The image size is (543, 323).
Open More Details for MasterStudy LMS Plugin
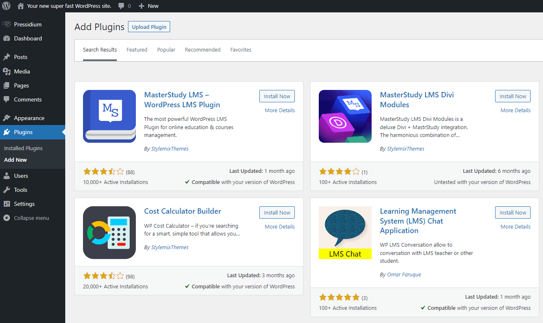click(280, 111)
